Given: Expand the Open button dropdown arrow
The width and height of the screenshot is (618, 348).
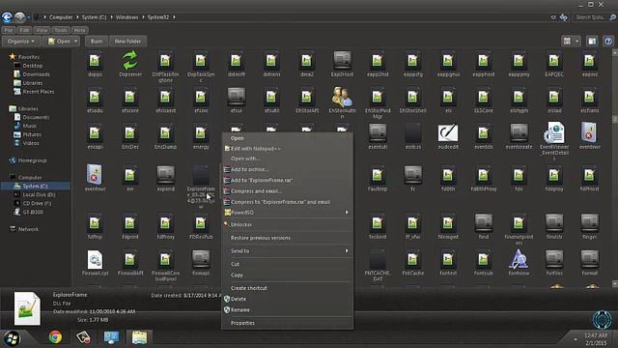Looking at the screenshot, I should click(x=75, y=41).
